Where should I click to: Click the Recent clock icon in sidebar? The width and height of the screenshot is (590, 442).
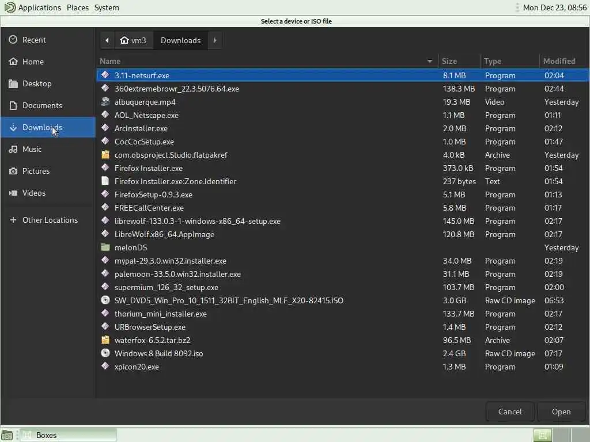coord(13,40)
